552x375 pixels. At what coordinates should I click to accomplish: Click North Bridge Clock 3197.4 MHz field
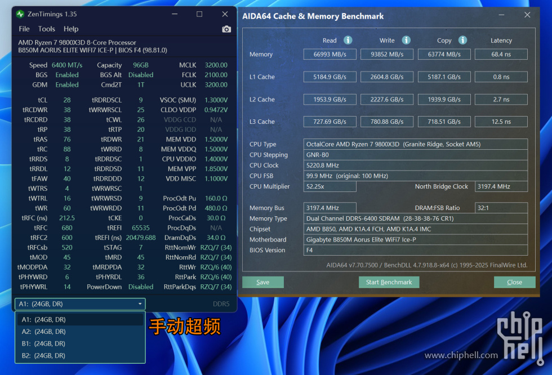tap(501, 186)
